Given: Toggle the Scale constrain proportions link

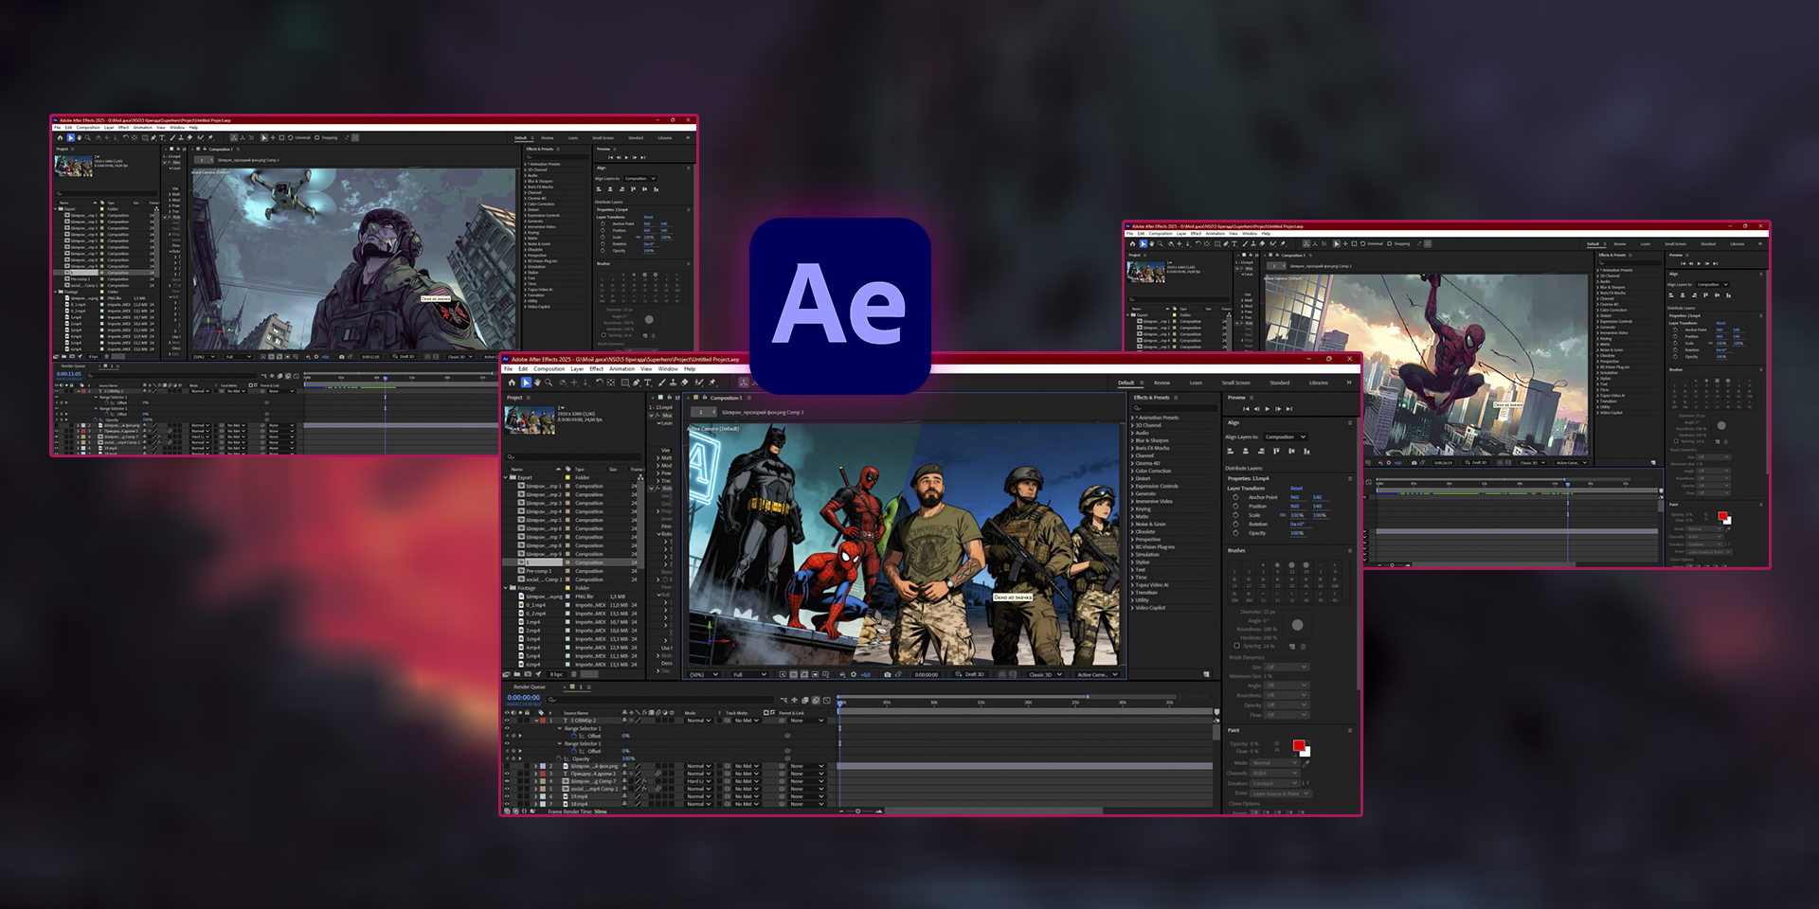Looking at the screenshot, I should tap(1283, 515).
